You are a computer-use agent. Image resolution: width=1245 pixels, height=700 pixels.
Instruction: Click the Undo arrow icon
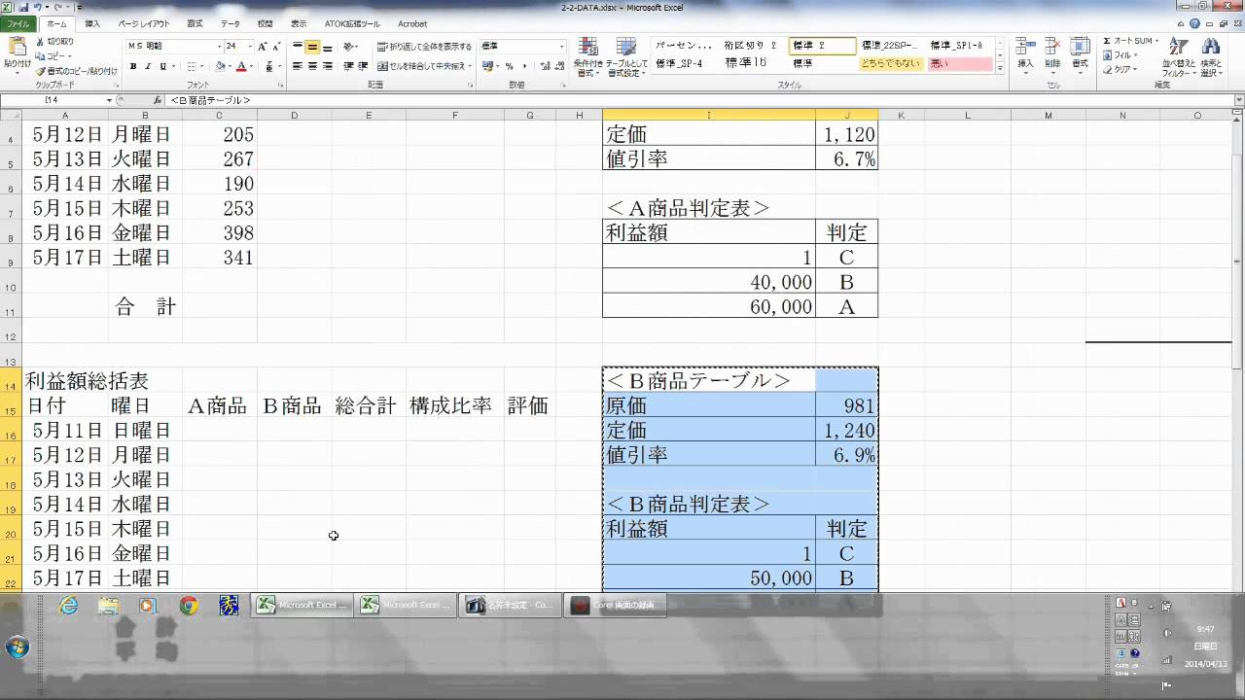(38, 7)
